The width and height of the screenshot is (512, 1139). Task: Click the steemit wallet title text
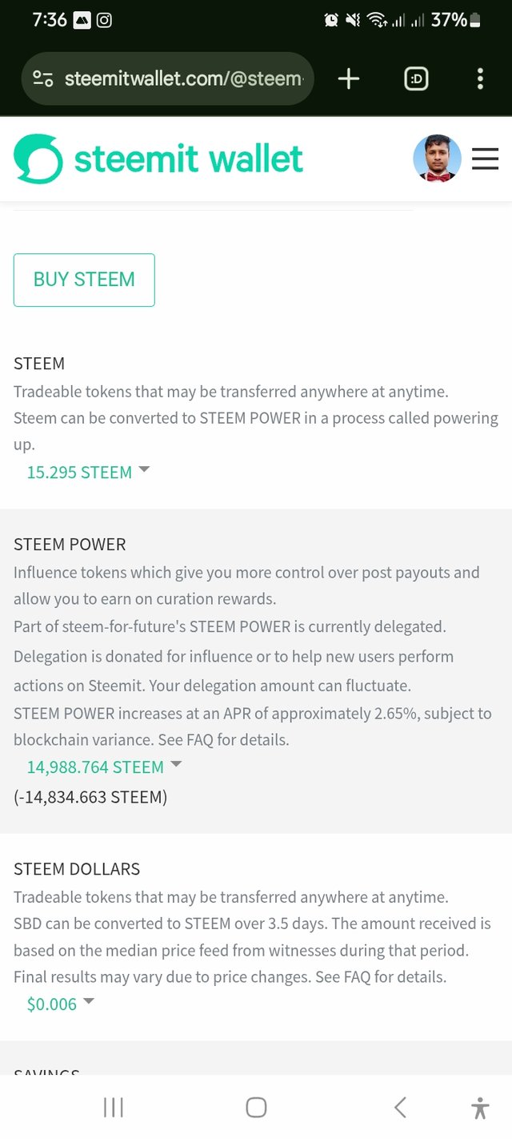point(189,159)
